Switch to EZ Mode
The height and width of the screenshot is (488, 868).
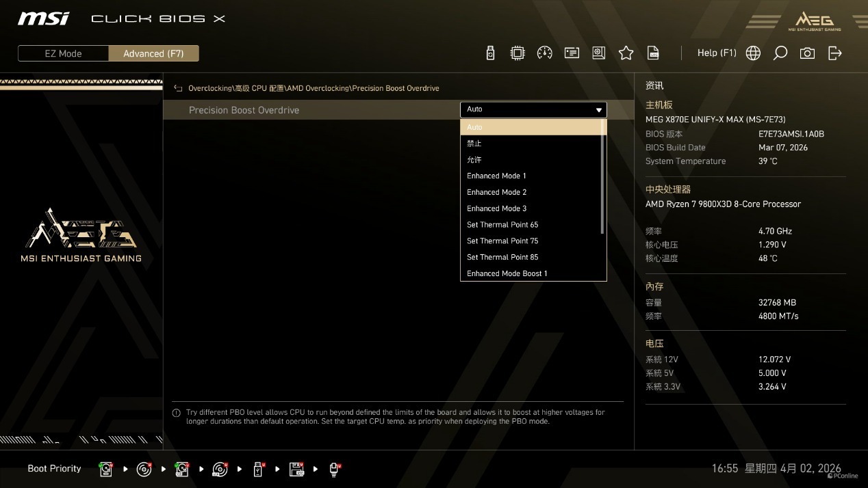63,53
